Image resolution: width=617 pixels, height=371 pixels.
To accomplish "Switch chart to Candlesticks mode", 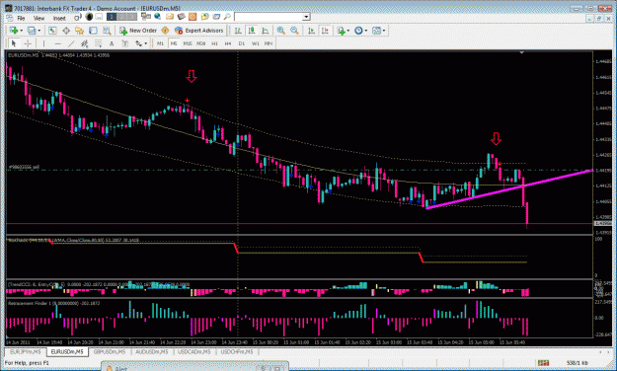I will click(x=252, y=31).
